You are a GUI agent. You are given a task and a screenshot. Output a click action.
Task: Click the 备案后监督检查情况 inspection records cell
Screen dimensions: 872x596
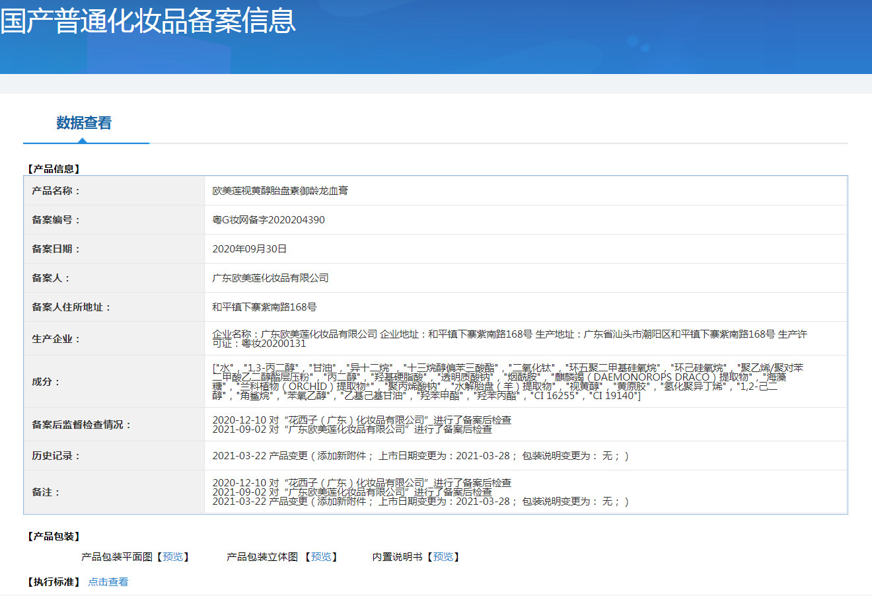pos(361,424)
